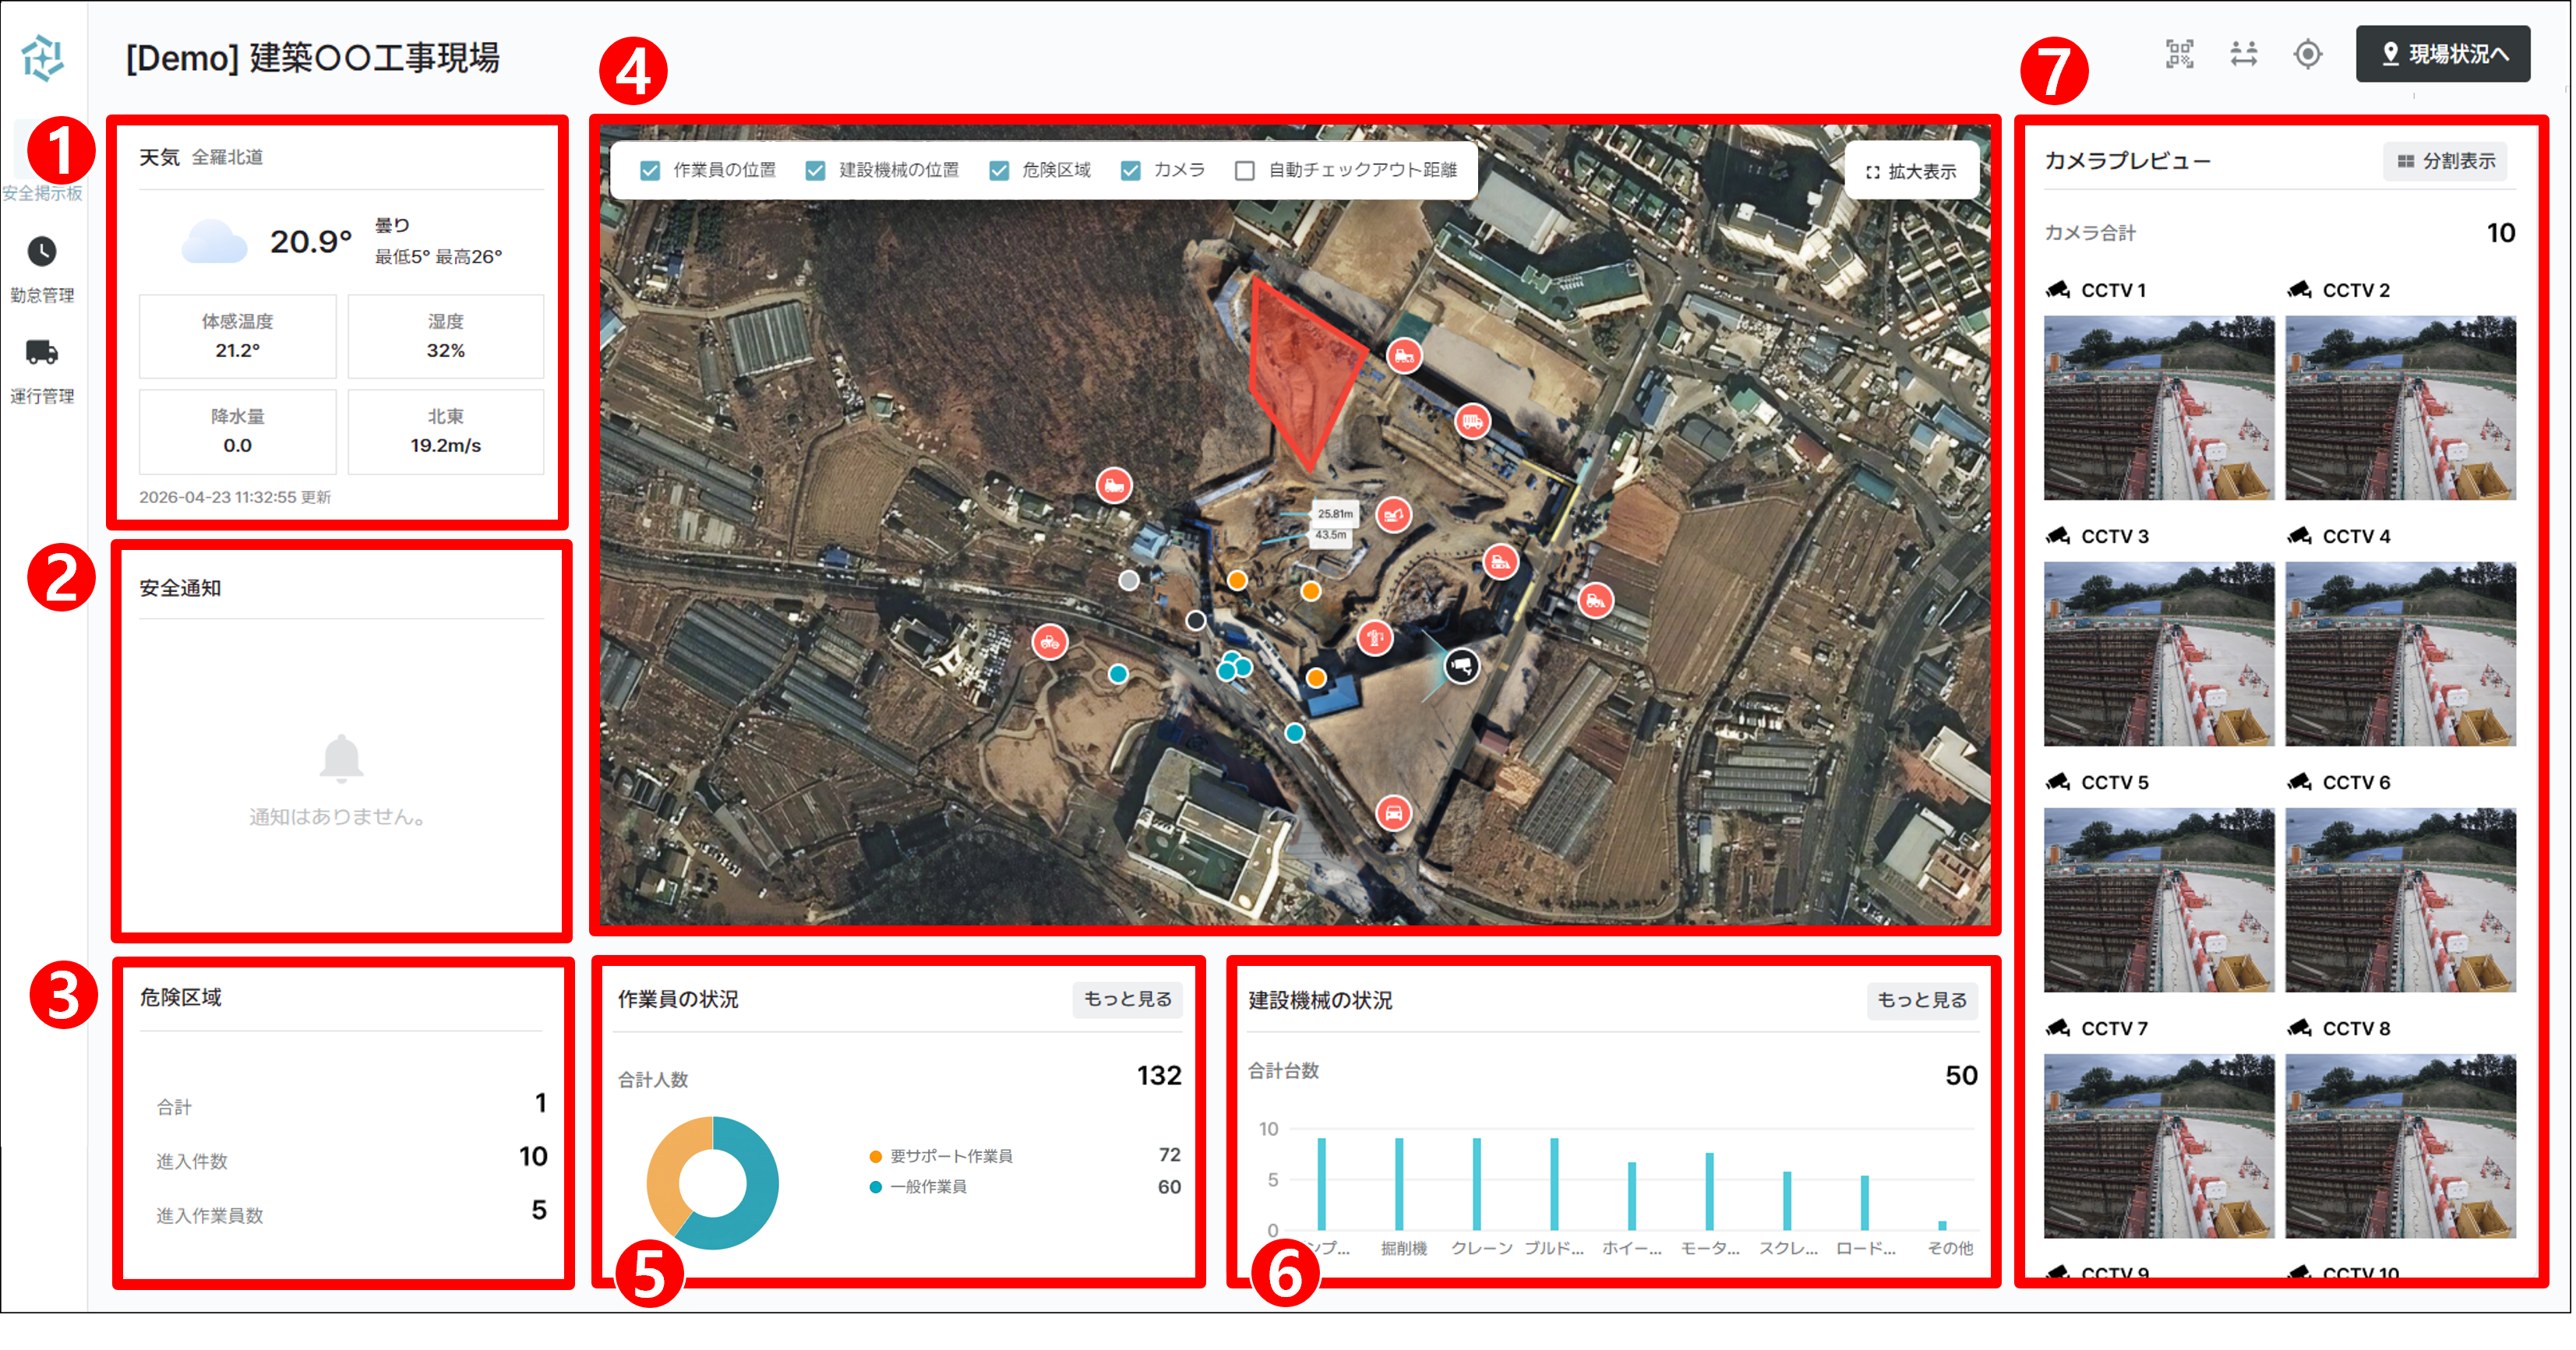
Task: Switch cameras to 分割表示
Action: [x=2446, y=161]
